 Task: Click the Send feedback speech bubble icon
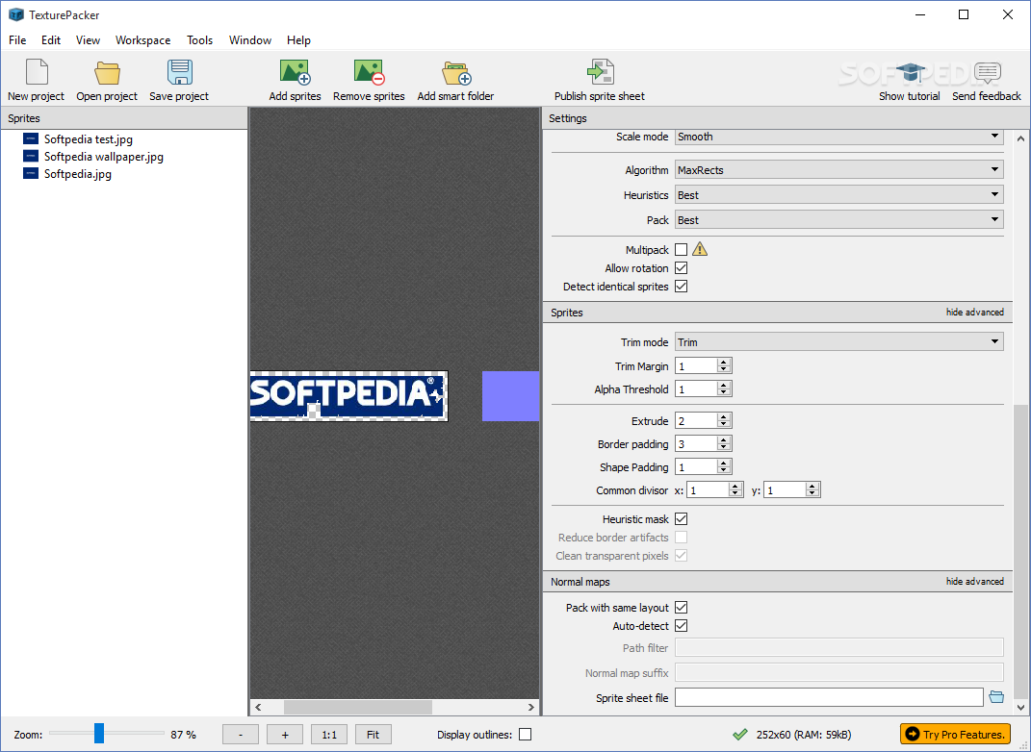(987, 73)
